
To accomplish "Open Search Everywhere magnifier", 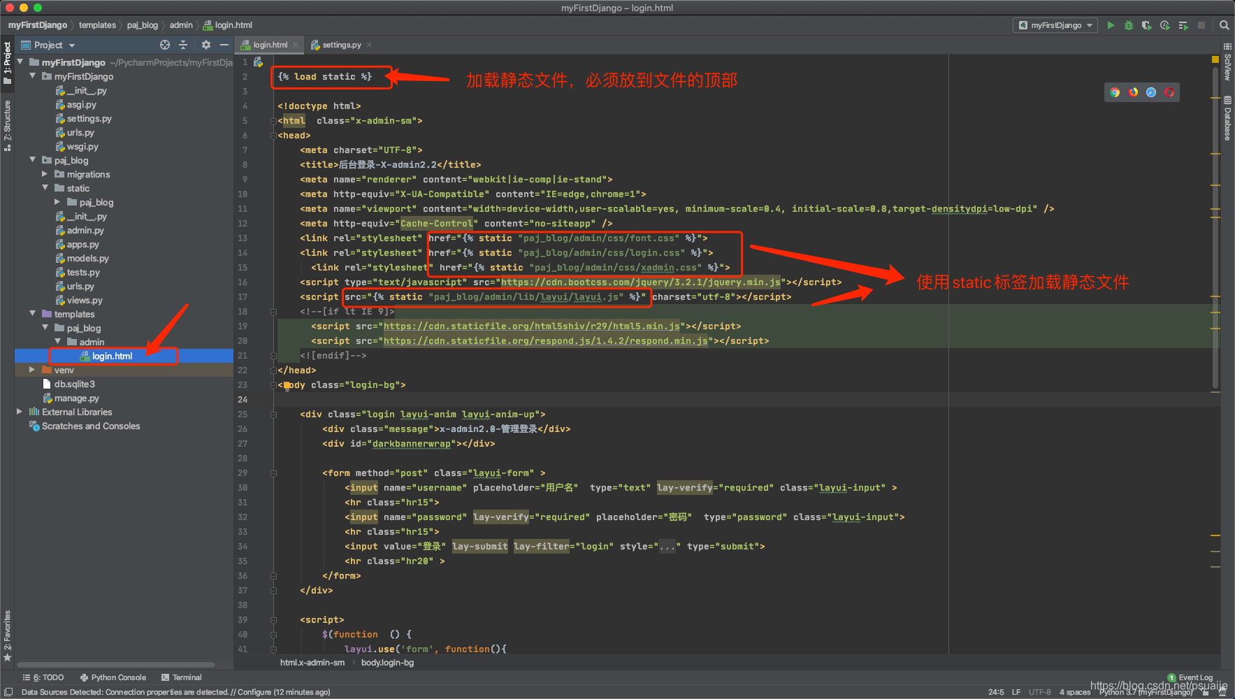I will tap(1224, 25).
